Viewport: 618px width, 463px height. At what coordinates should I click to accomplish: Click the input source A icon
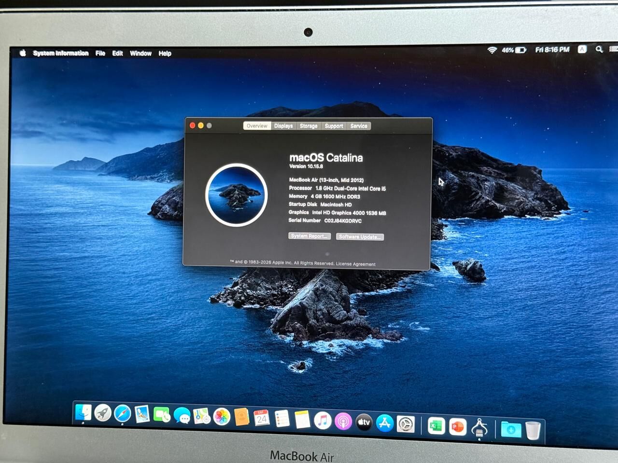click(x=582, y=49)
